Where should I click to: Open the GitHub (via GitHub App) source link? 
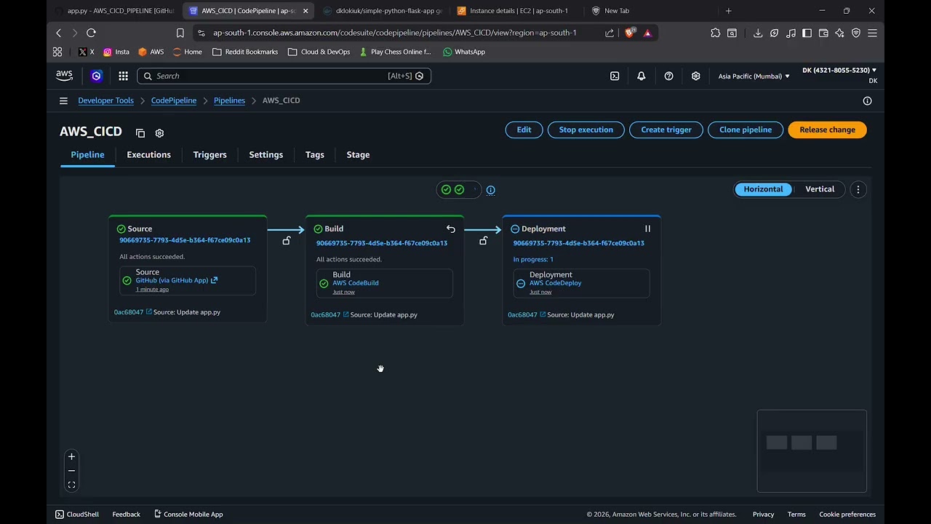(x=176, y=280)
